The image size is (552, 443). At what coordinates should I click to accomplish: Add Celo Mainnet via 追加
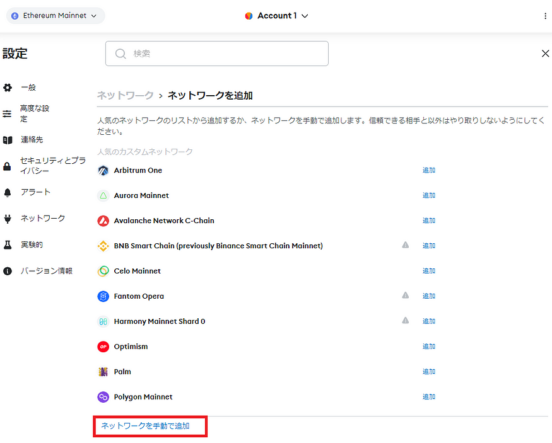[x=429, y=271]
